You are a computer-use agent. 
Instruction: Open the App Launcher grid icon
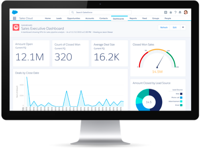(x=14, y=18)
